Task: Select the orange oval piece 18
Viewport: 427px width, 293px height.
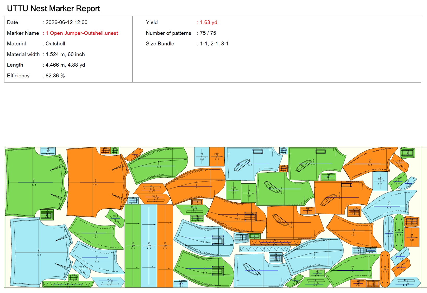Action: [385, 269]
